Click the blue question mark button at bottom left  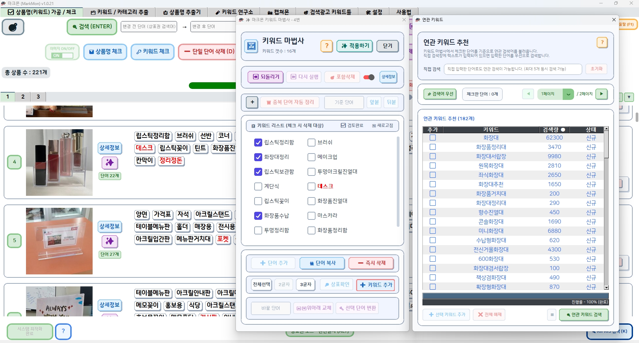[x=63, y=331]
